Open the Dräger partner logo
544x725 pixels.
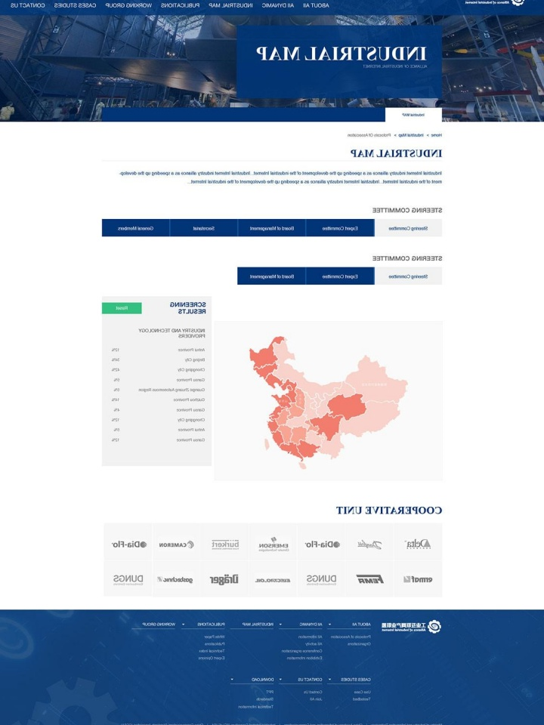point(224,579)
